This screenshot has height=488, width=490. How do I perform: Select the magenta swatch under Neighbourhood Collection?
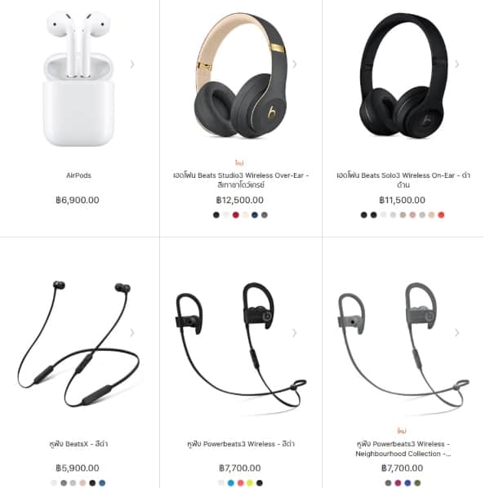pyautogui.click(x=398, y=482)
